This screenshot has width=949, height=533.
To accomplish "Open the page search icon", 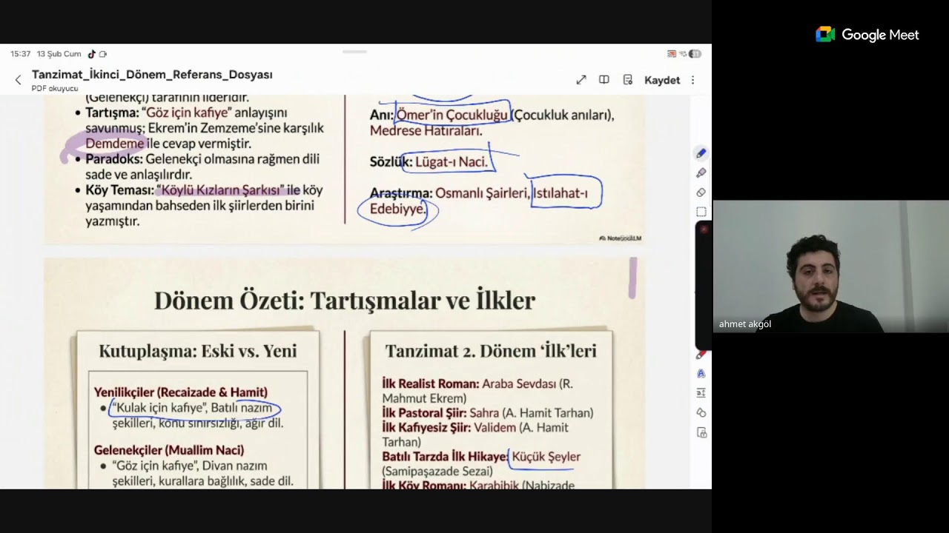I will (628, 80).
